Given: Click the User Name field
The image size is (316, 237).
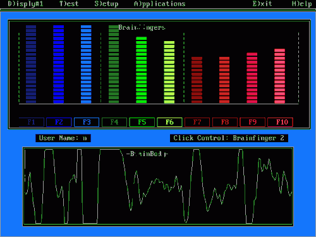Looking at the screenshot, I should click(x=63, y=138).
